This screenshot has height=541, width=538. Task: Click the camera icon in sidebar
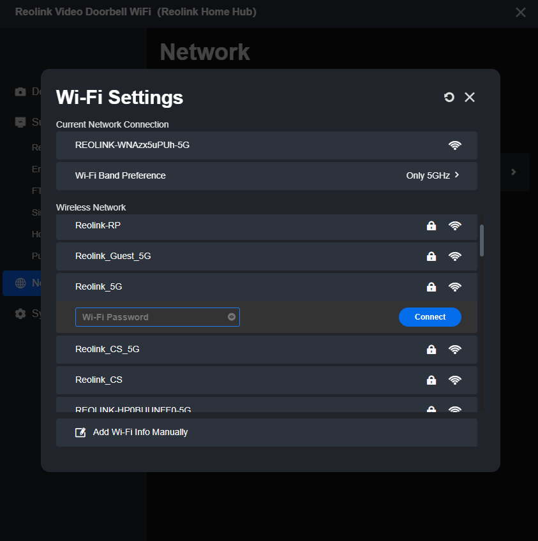(20, 92)
